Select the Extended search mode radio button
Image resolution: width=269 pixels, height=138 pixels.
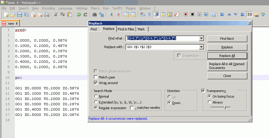tap(96, 102)
